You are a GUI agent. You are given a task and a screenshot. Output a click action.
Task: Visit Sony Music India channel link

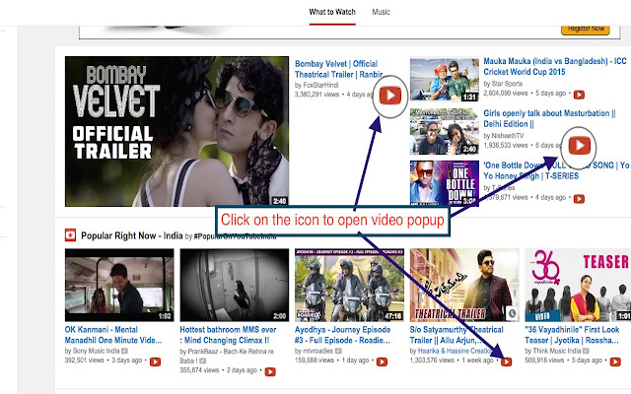[x=96, y=351]
